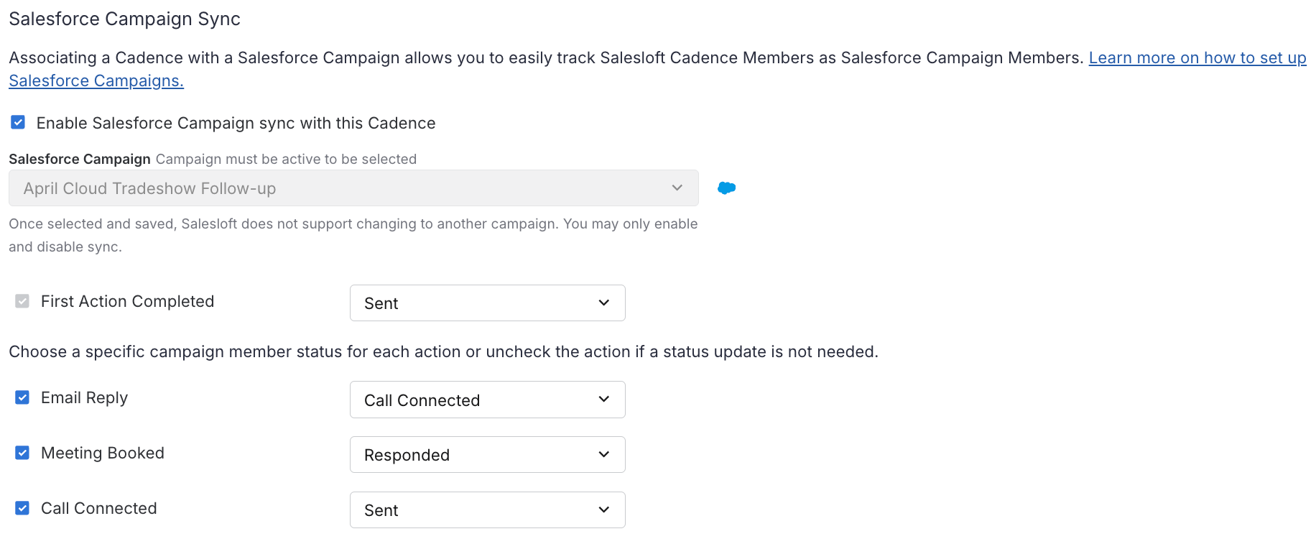Click the Enable Salesforce Campaign sync label
This screenshot has height=539, width=1316.
coord(236,123)
